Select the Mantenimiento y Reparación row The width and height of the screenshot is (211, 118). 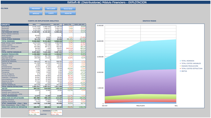[43, 69]
